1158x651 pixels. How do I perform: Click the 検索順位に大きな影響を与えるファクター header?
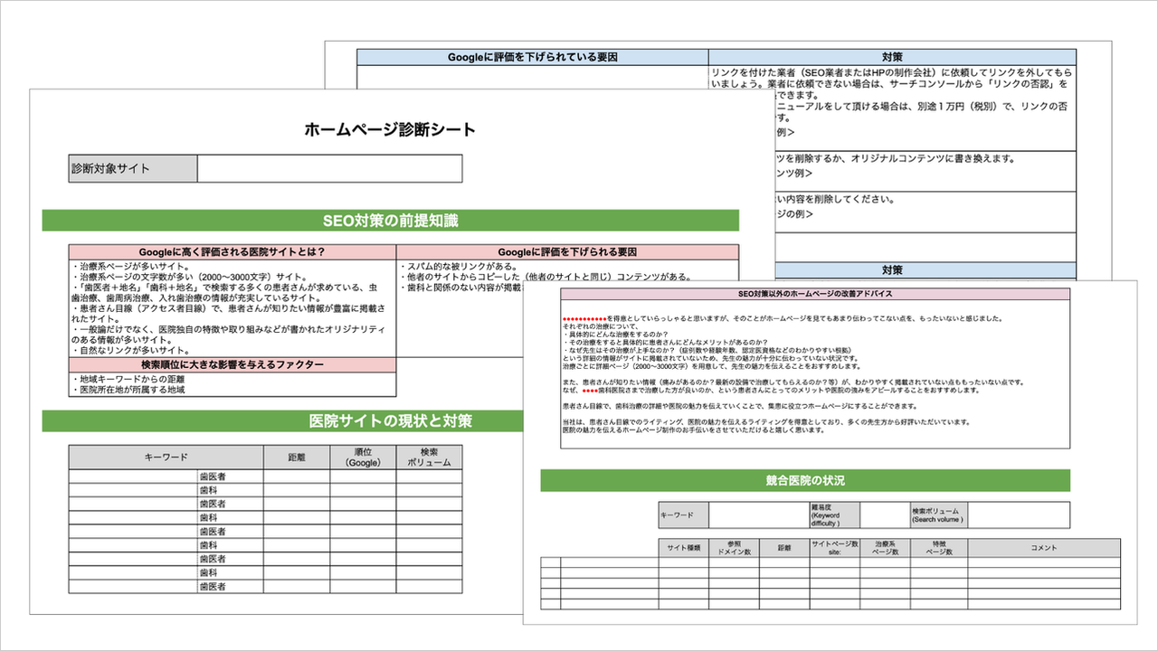[x=233, y=364]
